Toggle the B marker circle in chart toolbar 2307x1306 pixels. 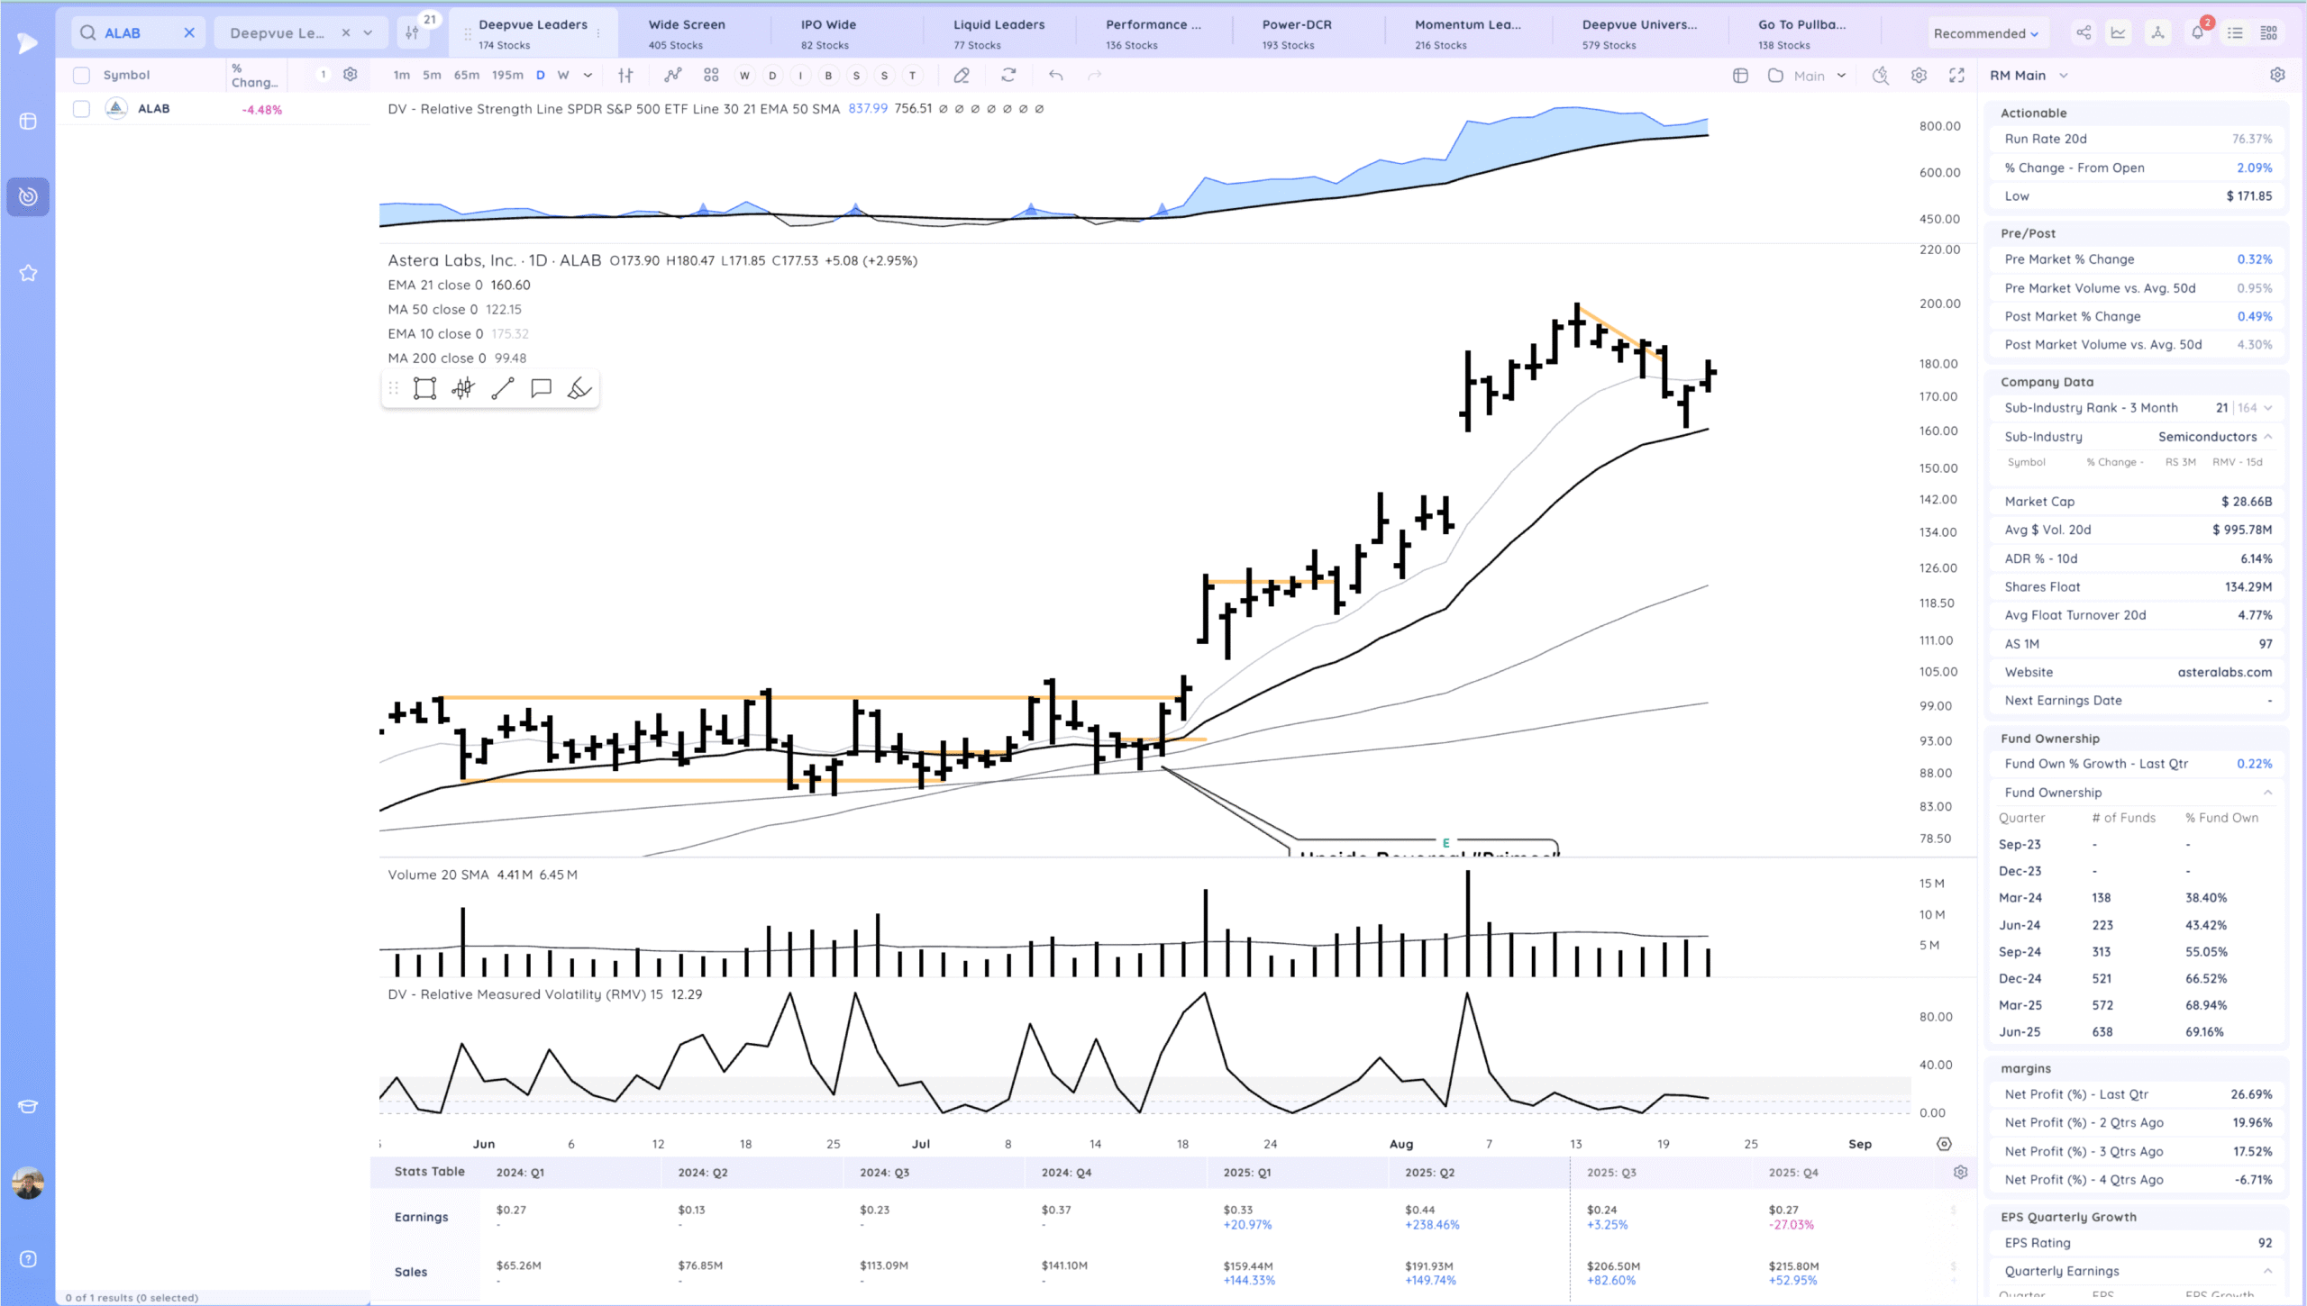[x=828, y=76]
